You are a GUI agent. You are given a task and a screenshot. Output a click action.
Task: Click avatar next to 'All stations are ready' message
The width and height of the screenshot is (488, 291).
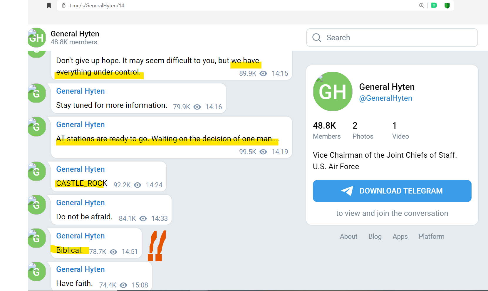coord(37,127)
